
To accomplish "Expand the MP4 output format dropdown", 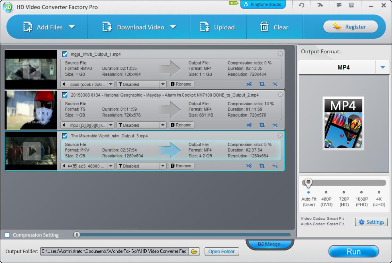I will click(383, 67).
